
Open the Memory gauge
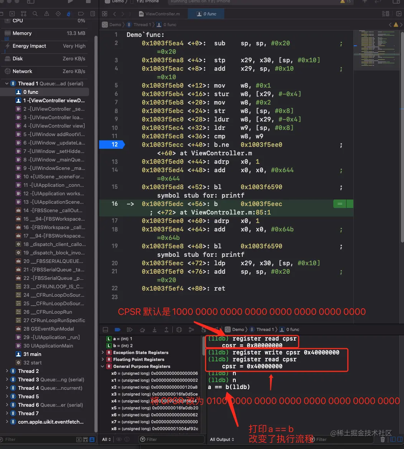(x=45, y=33)
